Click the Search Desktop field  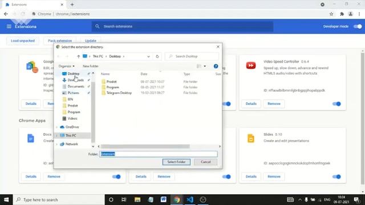click(192, 56)
